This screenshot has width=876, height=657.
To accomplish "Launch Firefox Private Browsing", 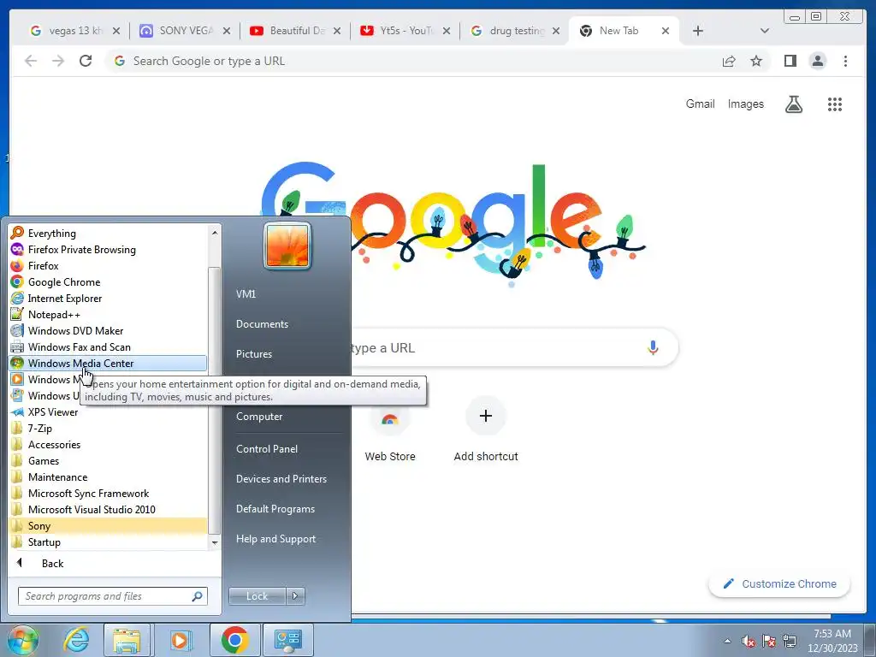I will [x=108, y=249].
